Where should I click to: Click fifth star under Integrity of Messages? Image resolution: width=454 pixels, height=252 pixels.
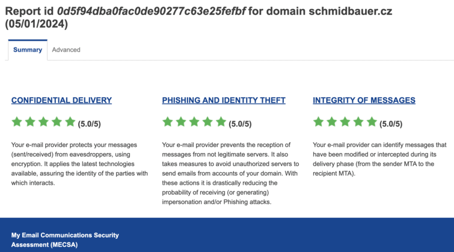[x=372, y=122]
